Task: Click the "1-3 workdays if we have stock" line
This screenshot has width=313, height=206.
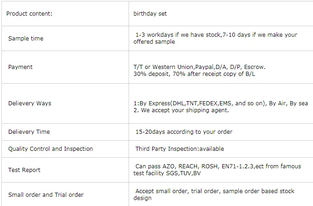Action: [x=216, y=35]
